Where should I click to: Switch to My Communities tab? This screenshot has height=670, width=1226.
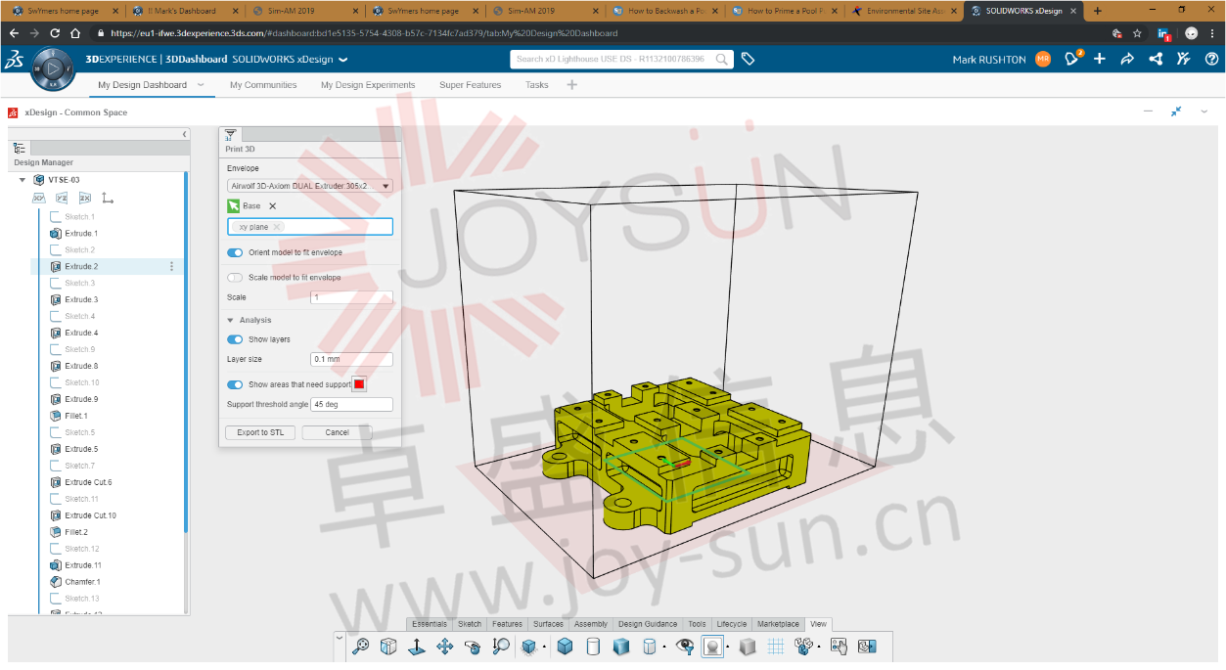[x=263, y=85]
